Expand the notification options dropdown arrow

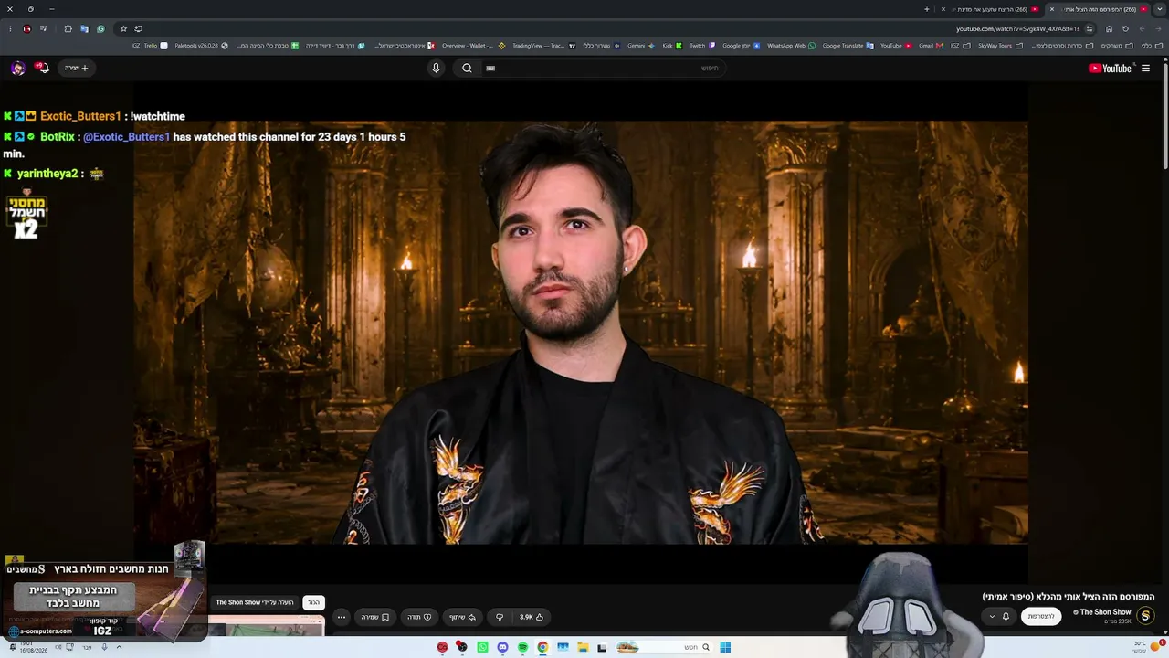click(x=992, y=616)
